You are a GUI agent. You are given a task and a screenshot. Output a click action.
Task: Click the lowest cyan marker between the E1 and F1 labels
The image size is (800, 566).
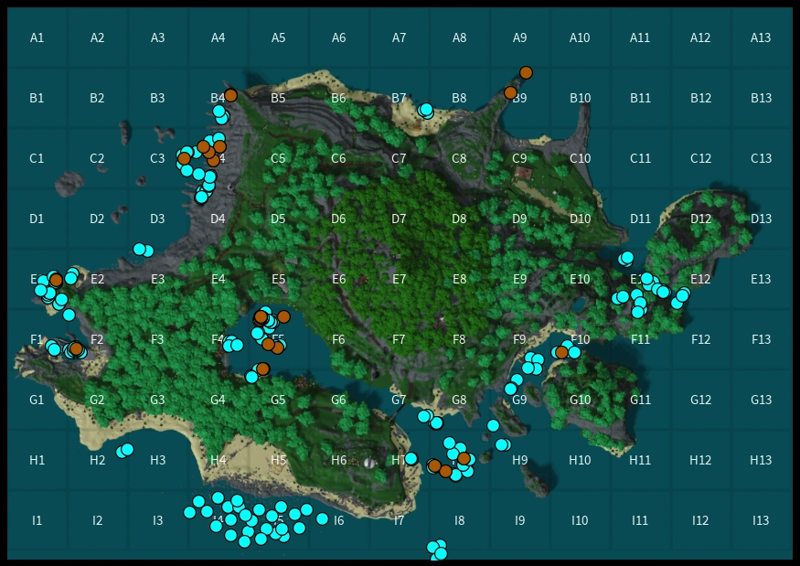69,315
